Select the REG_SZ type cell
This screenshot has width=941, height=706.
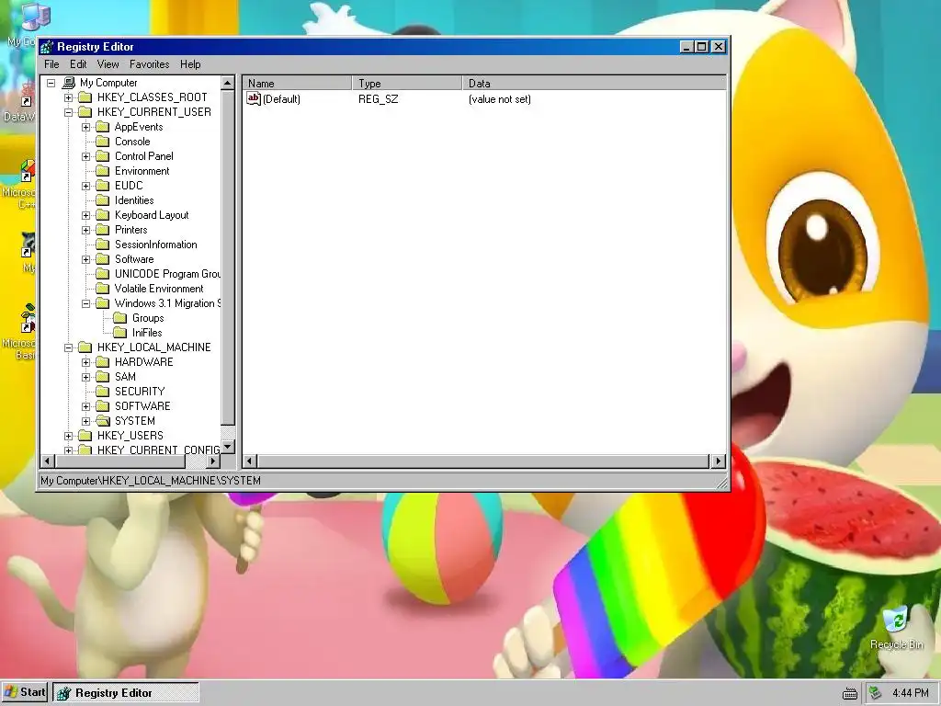378,99
